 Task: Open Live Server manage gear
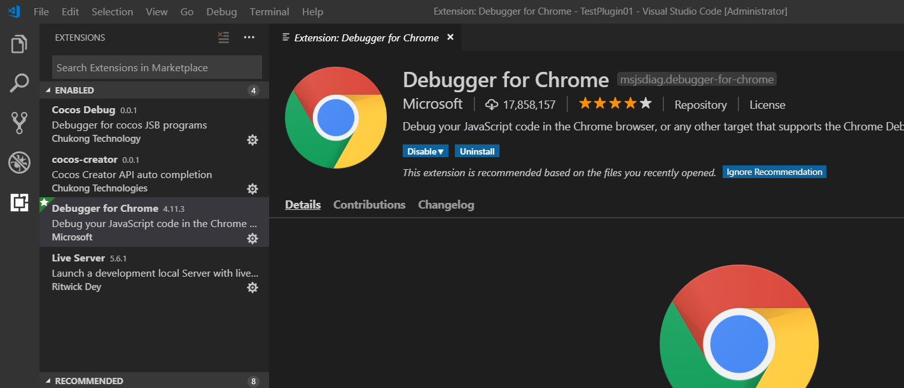253,288
